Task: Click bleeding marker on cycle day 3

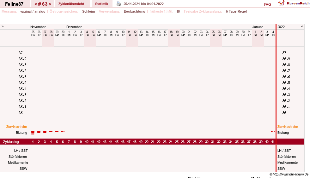Action: [x=45, y=132]
